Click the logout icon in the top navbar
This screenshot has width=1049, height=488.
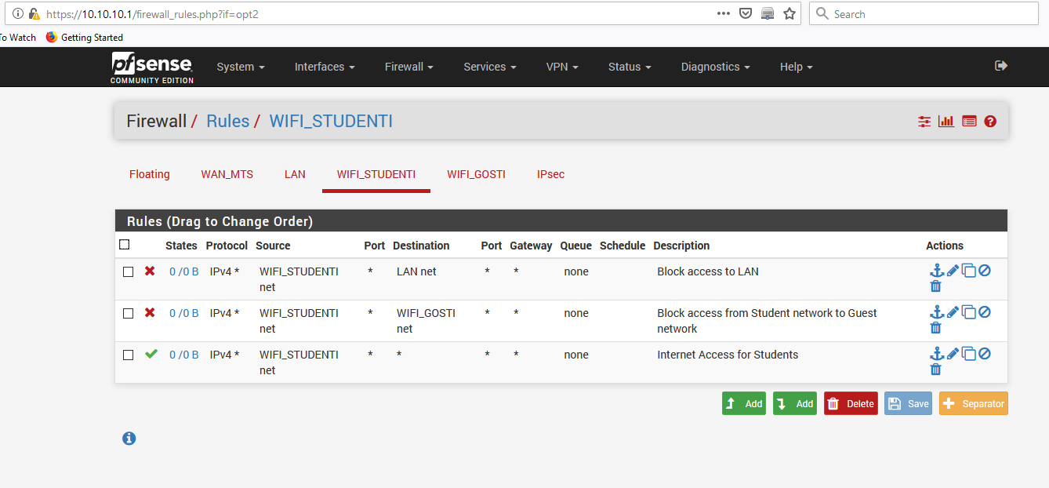1001,66
